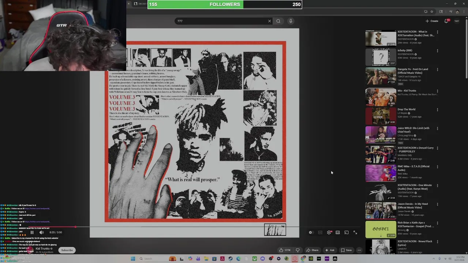Subscribe to Kid Trunks channel
Screen dimensions: 468x263
click(x=67, y=250)
